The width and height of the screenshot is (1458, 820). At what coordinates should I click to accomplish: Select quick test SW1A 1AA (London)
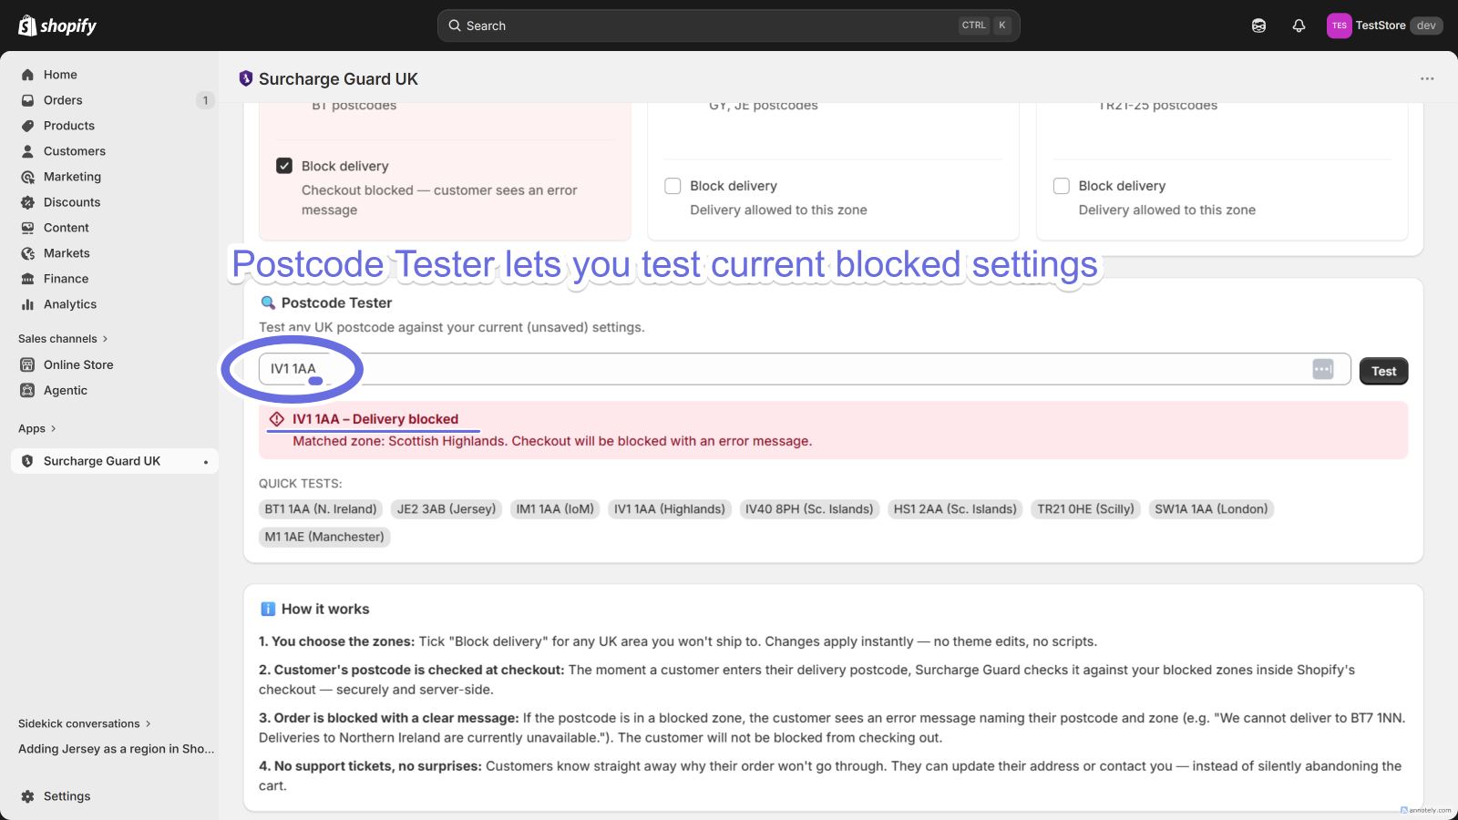pyautogui.click(x=1211, y=509)
